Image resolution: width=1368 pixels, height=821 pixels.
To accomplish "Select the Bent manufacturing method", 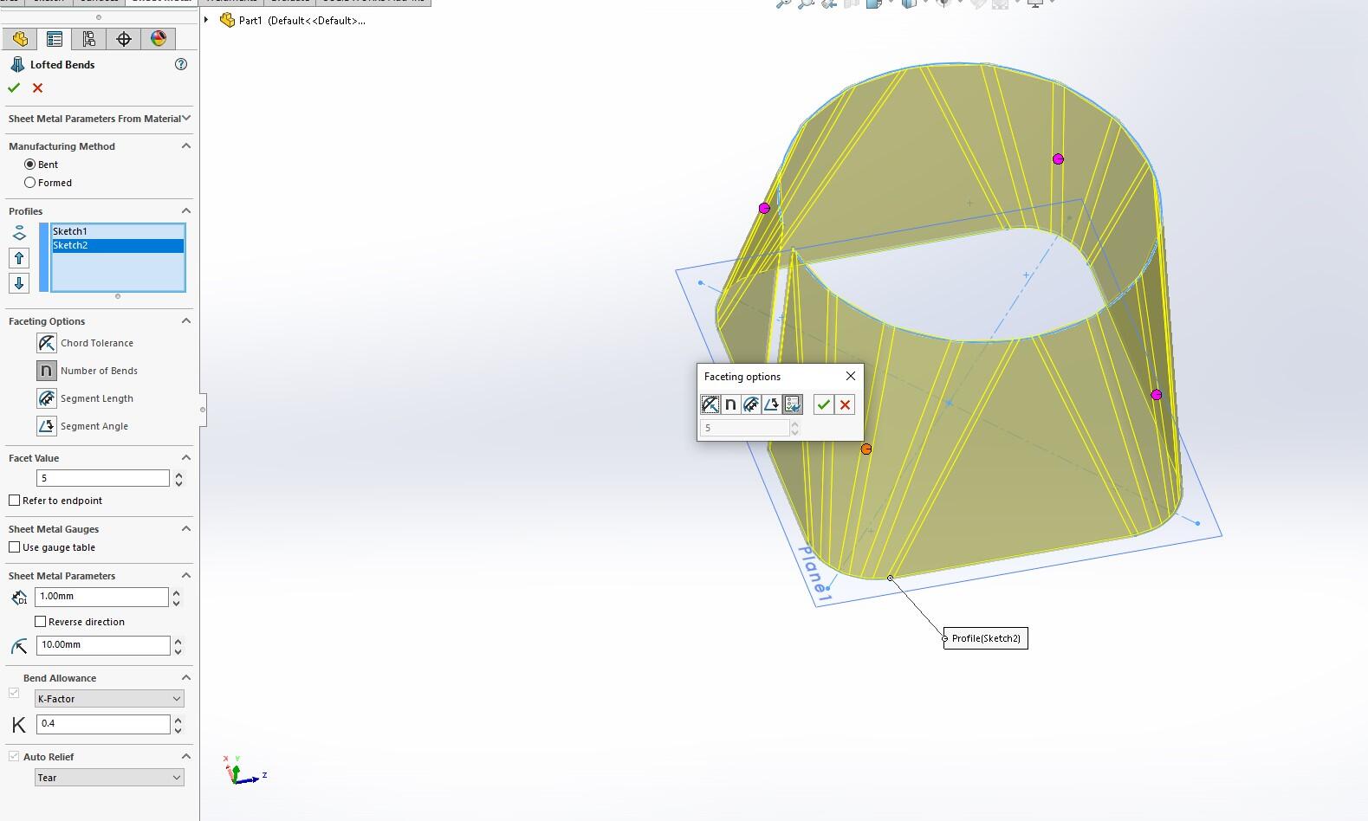I will pyautogui.click(x=30, y=165).
